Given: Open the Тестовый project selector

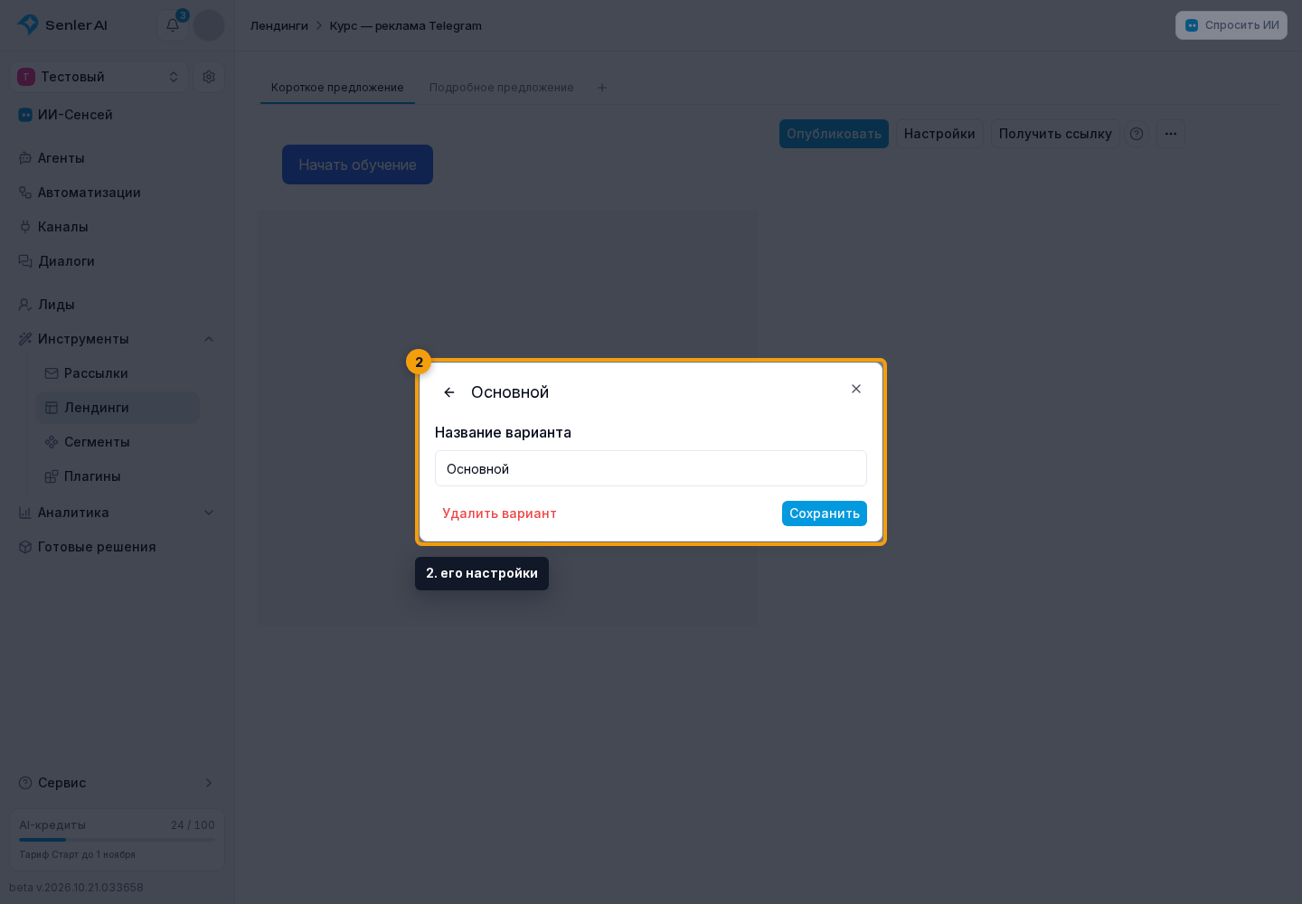Looking at the screenshot, I should pyautogui.click(x=99, y=77).
